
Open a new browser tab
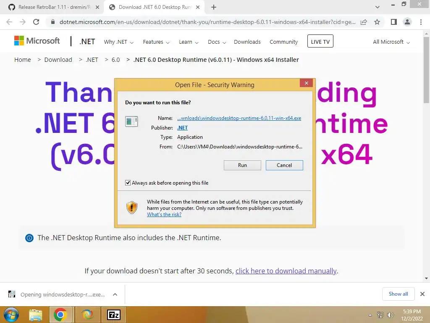coord(214,8)
